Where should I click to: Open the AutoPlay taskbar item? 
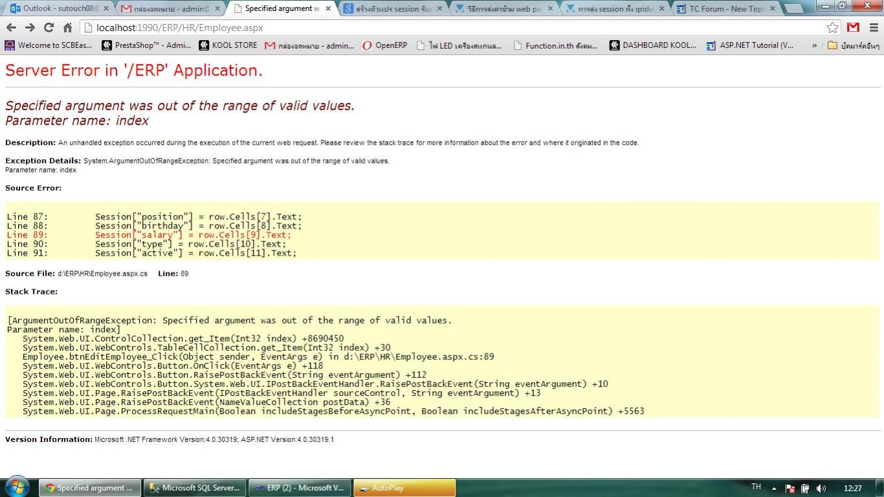coord(404,488)
